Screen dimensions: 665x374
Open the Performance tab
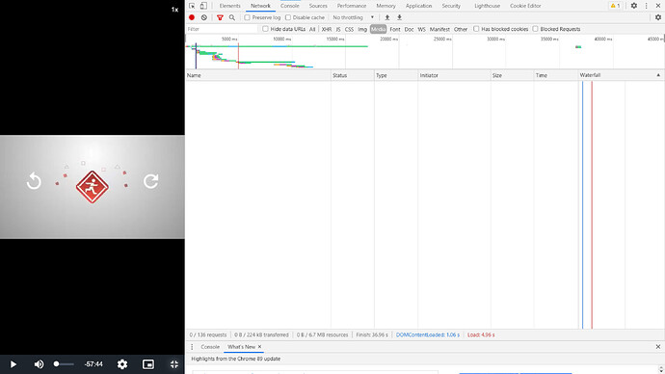(x=352, y=6)
